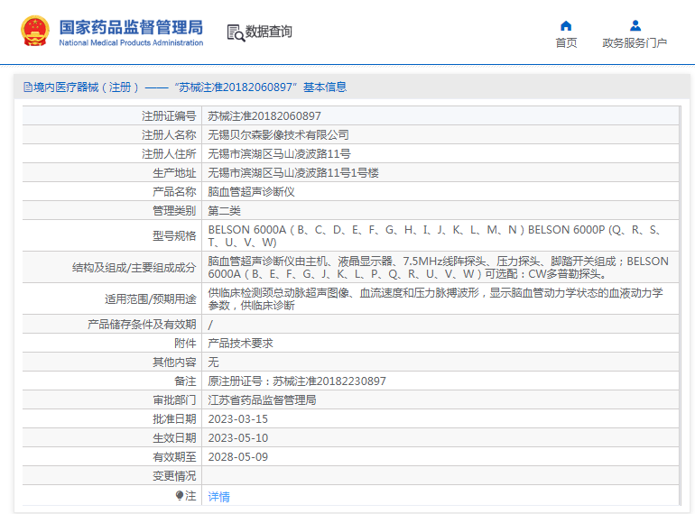This screenshot has height=514, width=695.
Task: Click the 备注 row label
Action: 185,381
